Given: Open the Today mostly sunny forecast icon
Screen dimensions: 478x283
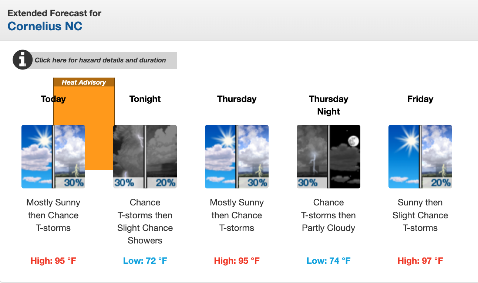Looking at the screenshot, I should pyautogui.click(x=53, y=157).
